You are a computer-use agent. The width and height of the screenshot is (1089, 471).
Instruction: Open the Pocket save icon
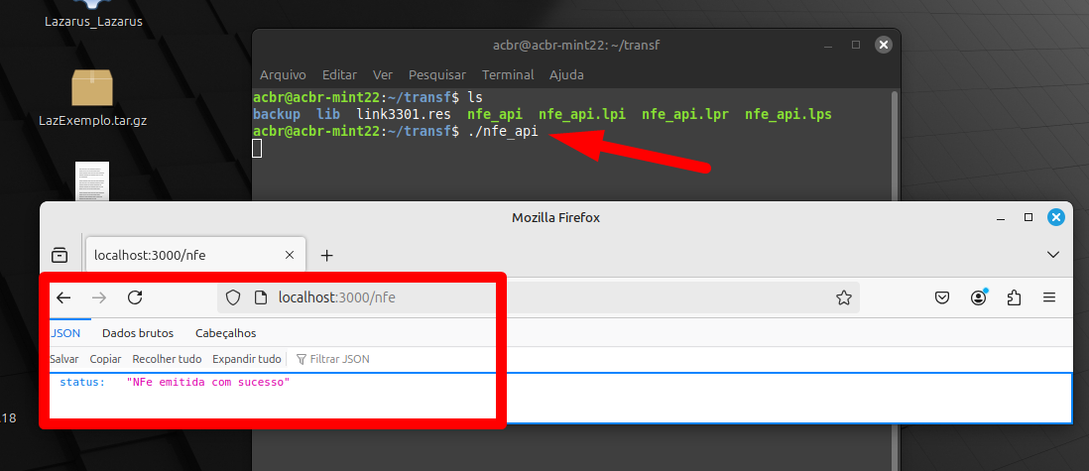tap(942, 298)
